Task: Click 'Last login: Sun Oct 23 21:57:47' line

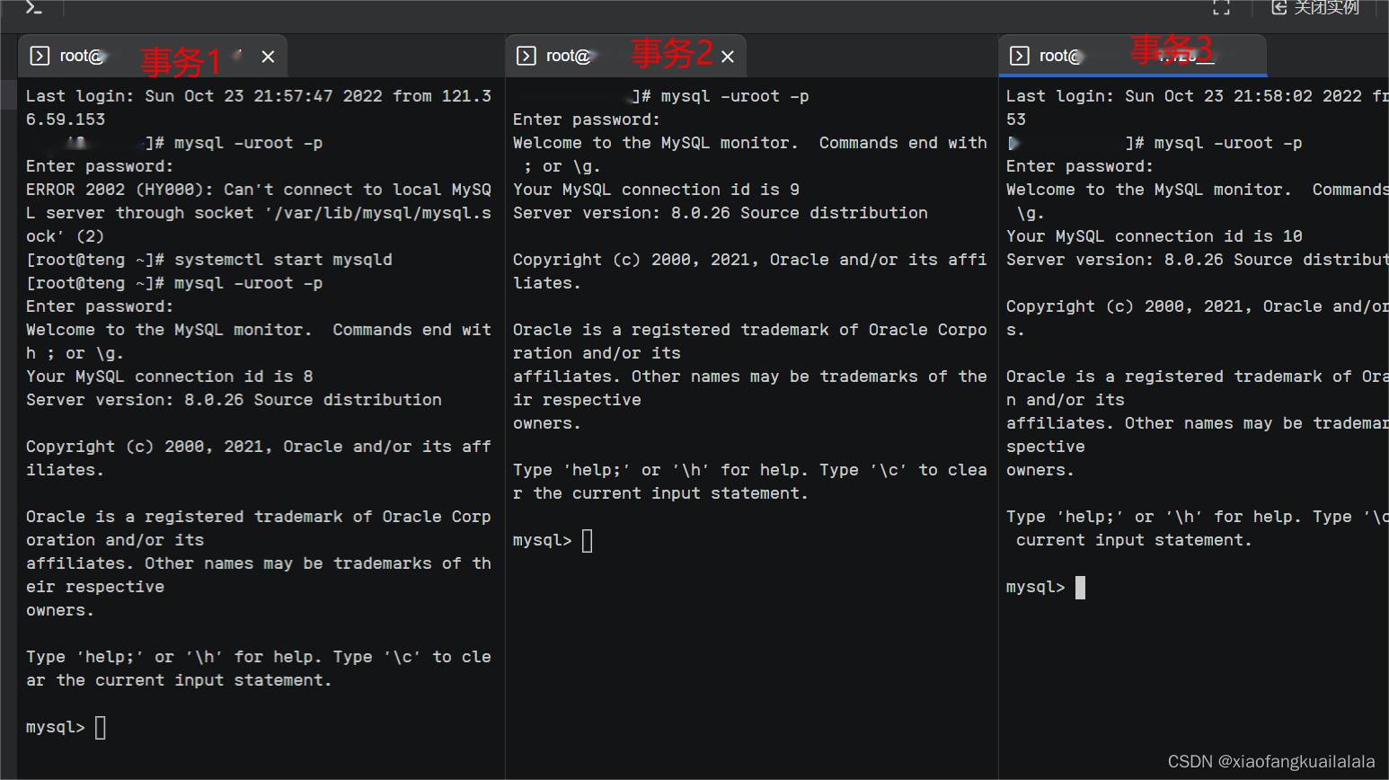Action: (x=259, y=96)
